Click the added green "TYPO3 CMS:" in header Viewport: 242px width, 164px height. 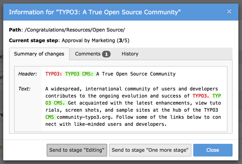point(80,74)
